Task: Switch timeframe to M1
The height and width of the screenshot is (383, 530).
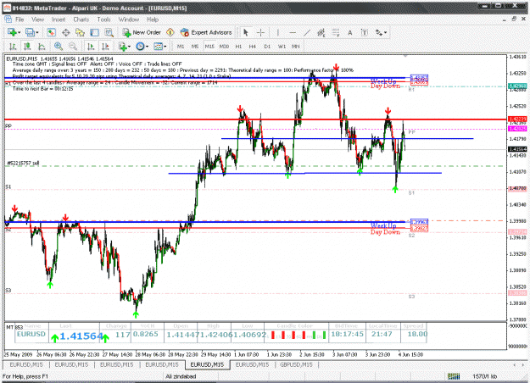Action: point(181,47)
